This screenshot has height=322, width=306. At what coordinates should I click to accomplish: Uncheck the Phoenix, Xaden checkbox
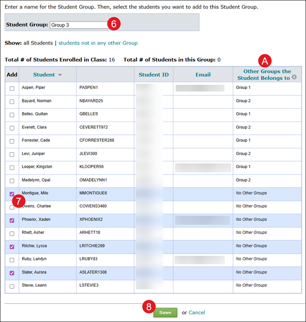(x=12, y=220)
